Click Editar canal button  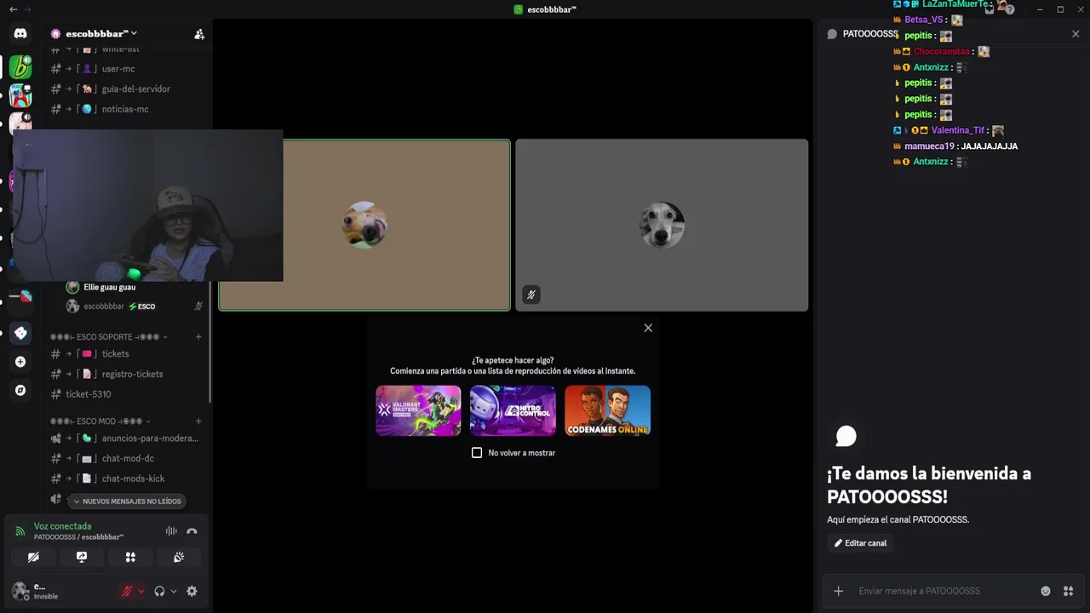(860, 543)
